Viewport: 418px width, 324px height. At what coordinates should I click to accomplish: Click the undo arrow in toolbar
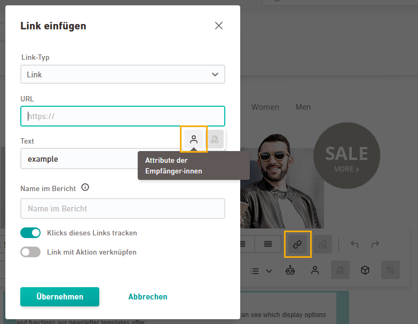pos(354,244)
